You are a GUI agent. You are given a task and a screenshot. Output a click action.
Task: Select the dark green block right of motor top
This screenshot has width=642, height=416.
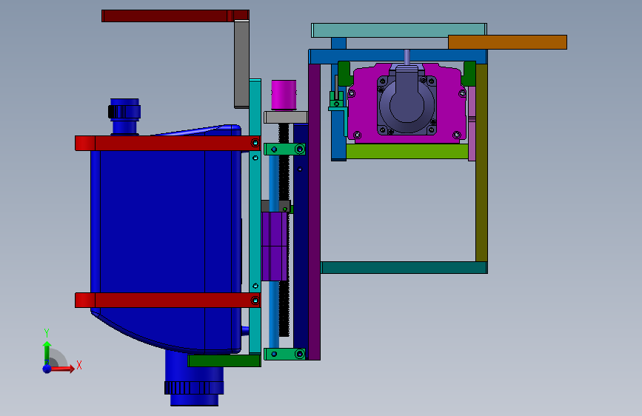(469, 73)
